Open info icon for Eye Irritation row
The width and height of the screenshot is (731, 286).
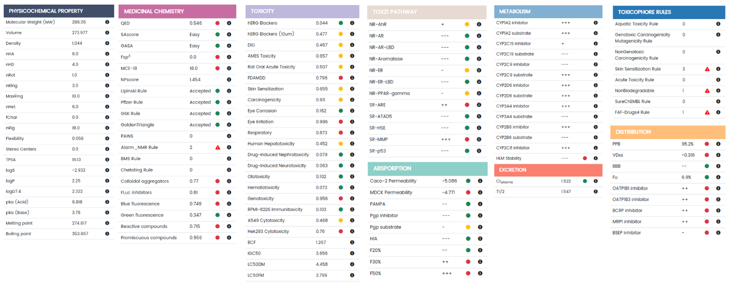tap(352, 122)
